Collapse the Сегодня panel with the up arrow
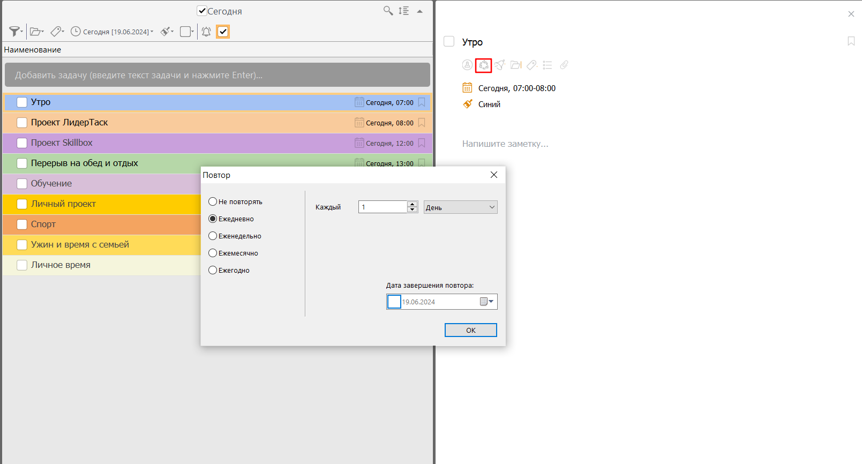 click(420, 11)
